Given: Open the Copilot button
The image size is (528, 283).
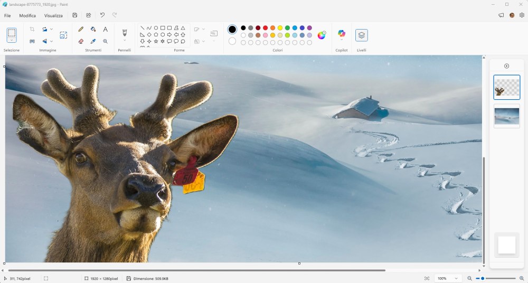Looking at the screenshot, I should pos(342,33).
